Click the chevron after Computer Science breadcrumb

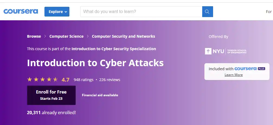(x=88, y=36)
